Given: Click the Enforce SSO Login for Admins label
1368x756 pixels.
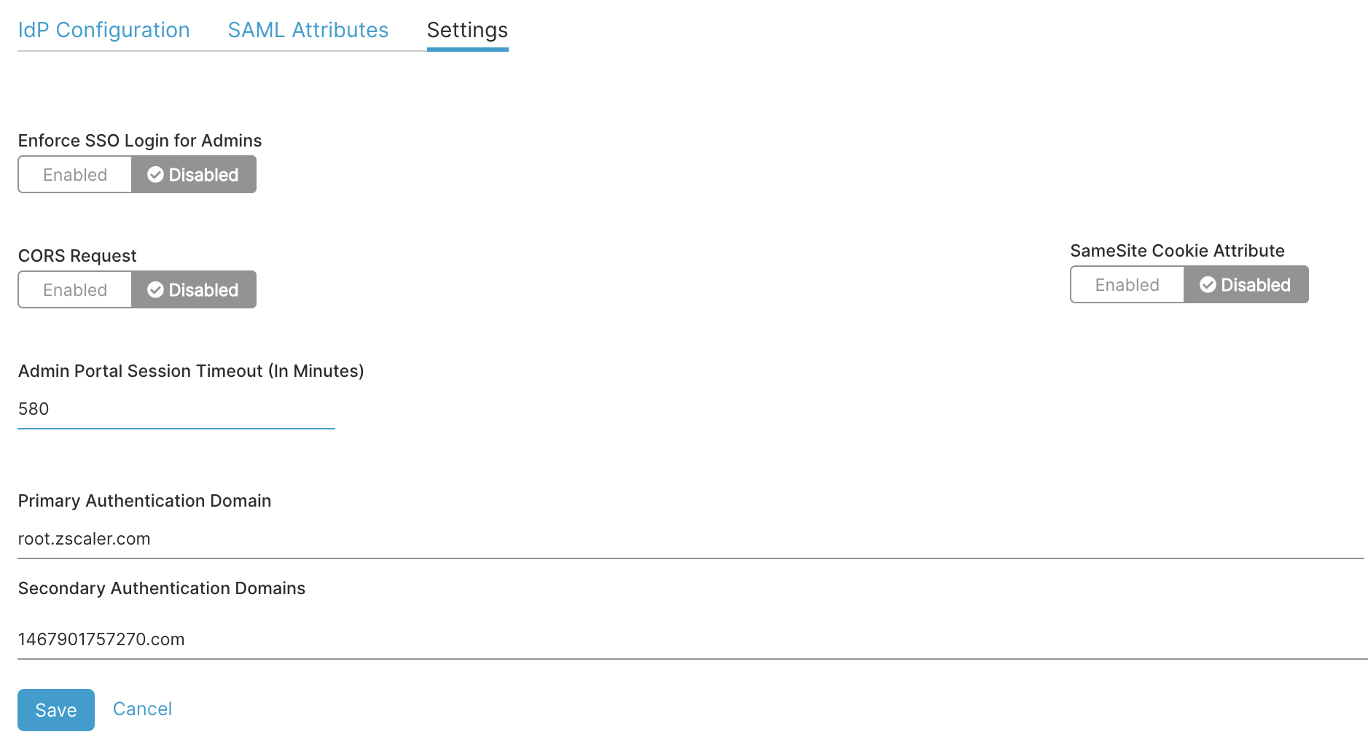Looking at the screenshot, I should point(140,141).
